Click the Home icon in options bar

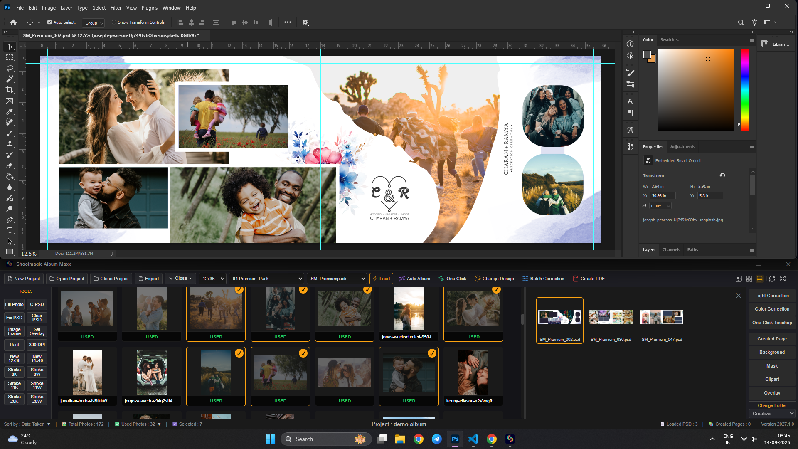coord(13,22)
